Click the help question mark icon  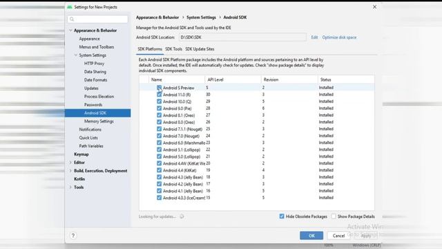click(73, 235)
